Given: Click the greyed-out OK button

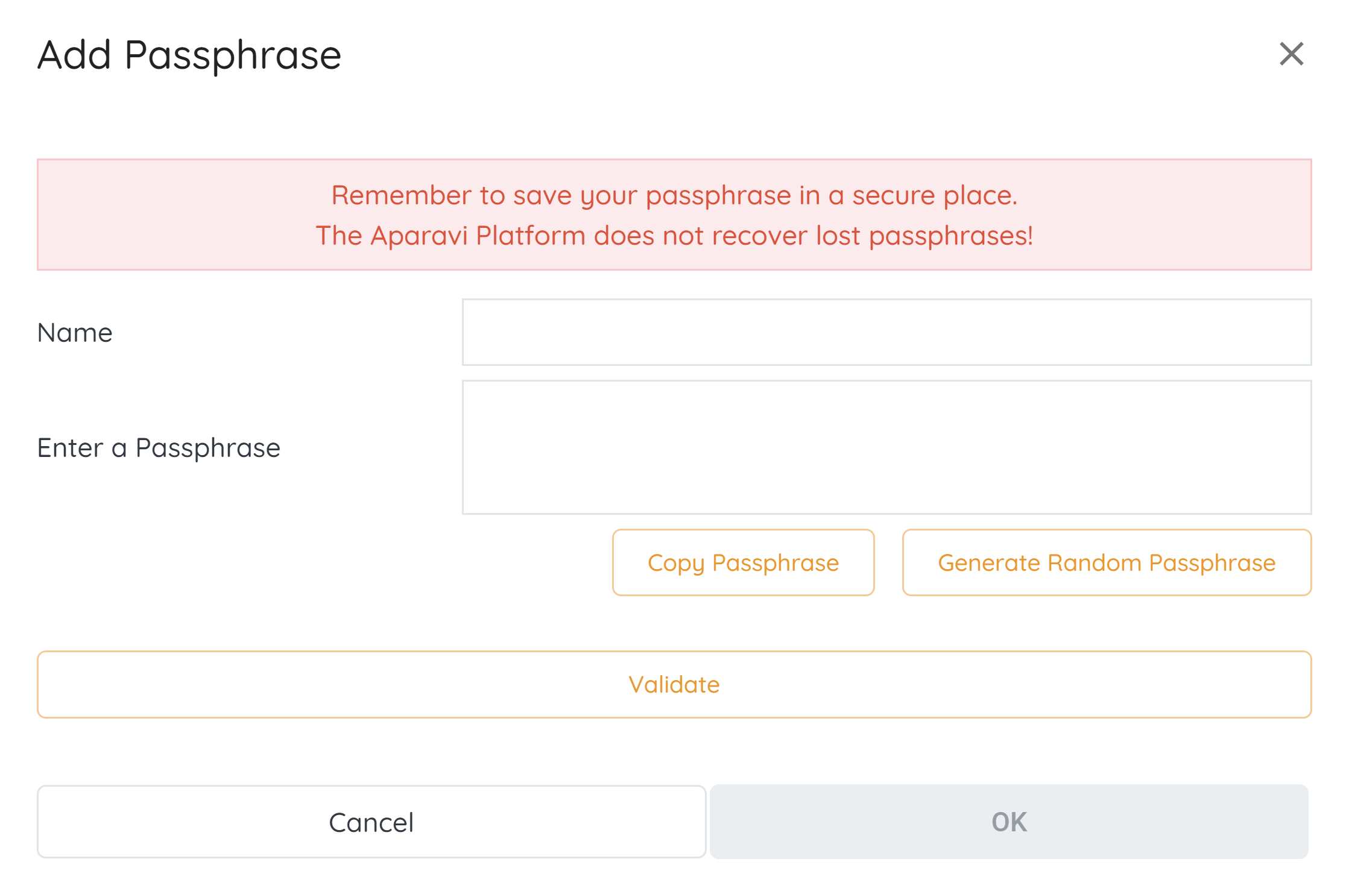Looking at the screenshot, I should tap(1009, 822).
